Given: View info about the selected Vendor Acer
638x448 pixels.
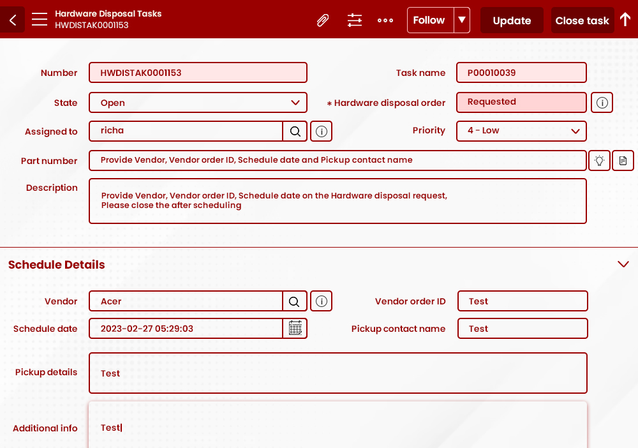Looking at the screenshot, I should coord(321,301).
